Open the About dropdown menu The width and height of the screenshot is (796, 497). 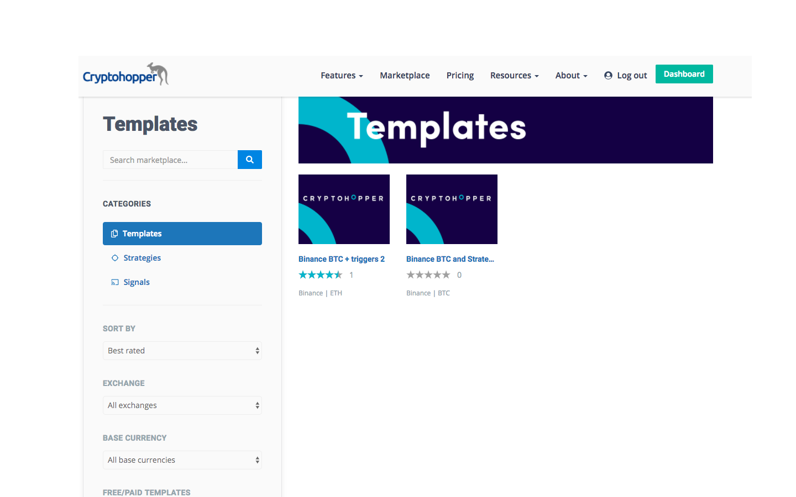click(571, 75)
